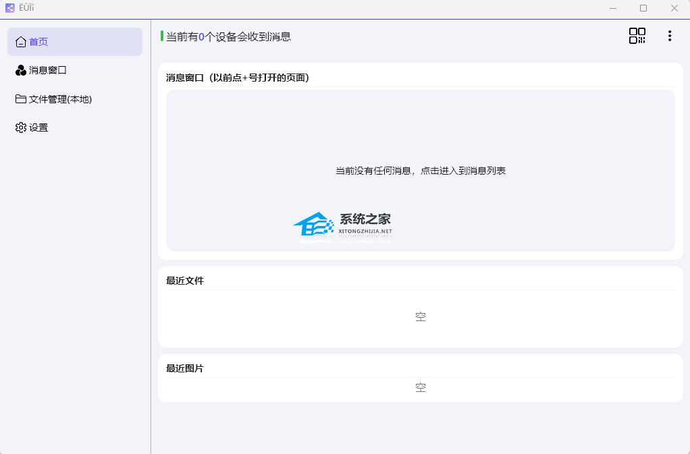Switch to 消息窗口 page

[x=75, y=70]
